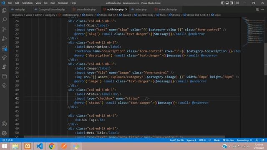Open the Edit menu
Image resolution: width=267 pixels, height=150 pixels.
[x=17, y=3]
